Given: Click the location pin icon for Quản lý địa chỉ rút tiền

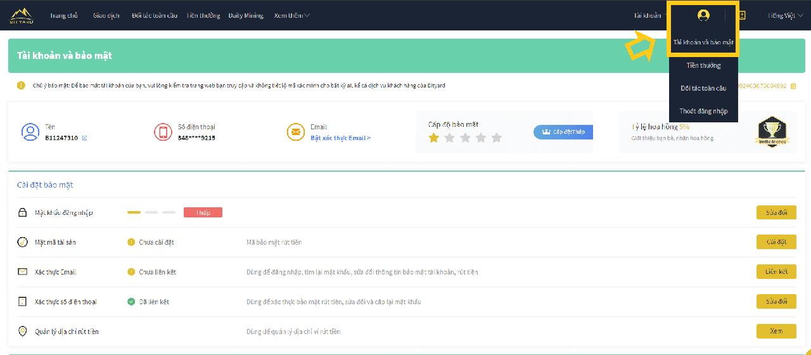Looking at the screenshot, I should tap(23, 332).
